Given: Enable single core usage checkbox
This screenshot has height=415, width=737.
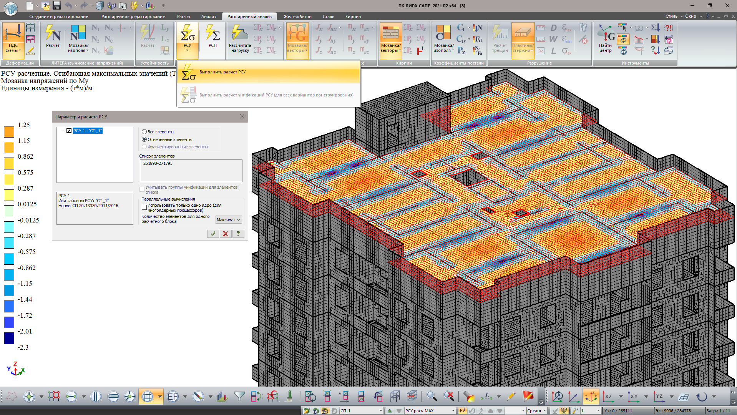Looking at the screenshot, I should click(144, 207).
